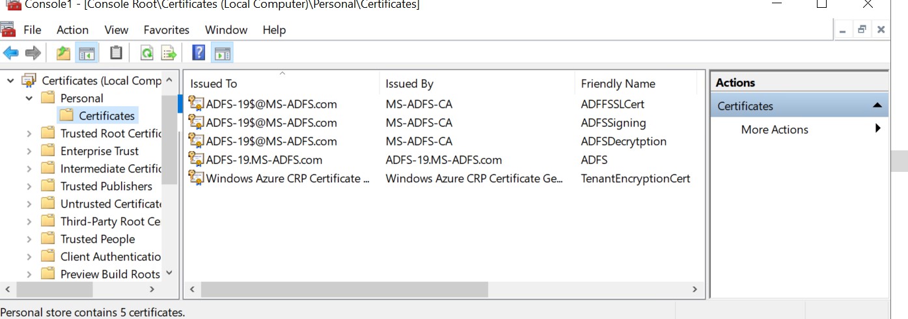Click the Forward arrow toolbar icon
The image size is (908, 319).
point(33,53)
